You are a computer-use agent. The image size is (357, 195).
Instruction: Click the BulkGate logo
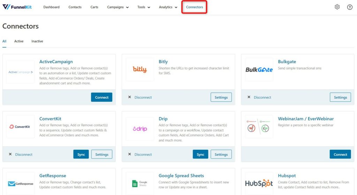(x=259, y=70)
